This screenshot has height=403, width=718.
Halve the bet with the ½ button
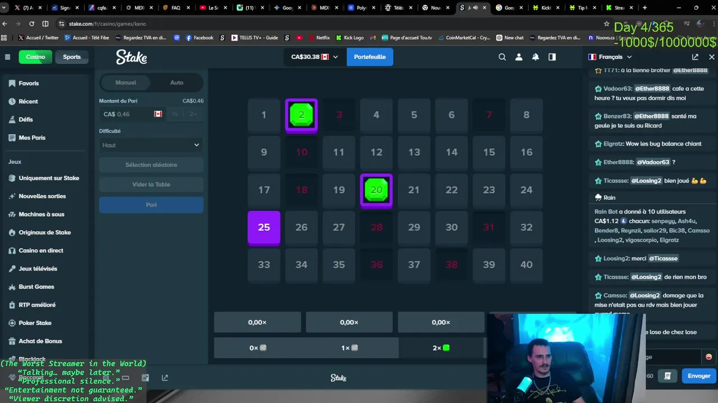pyautogui.click(x=175, y=114)
